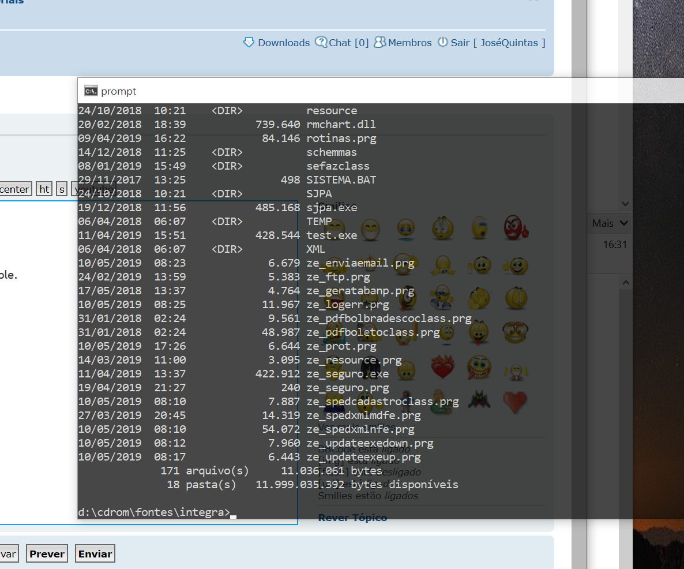684x569 pixels.
Task: Click the scroll-up chevron below 16:31
Action: [626, 283]
